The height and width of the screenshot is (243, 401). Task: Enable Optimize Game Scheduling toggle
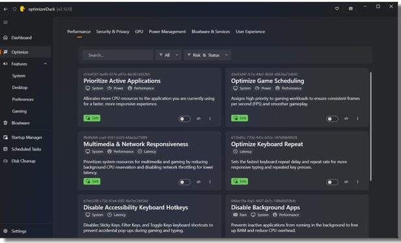(x=332, y=119)
